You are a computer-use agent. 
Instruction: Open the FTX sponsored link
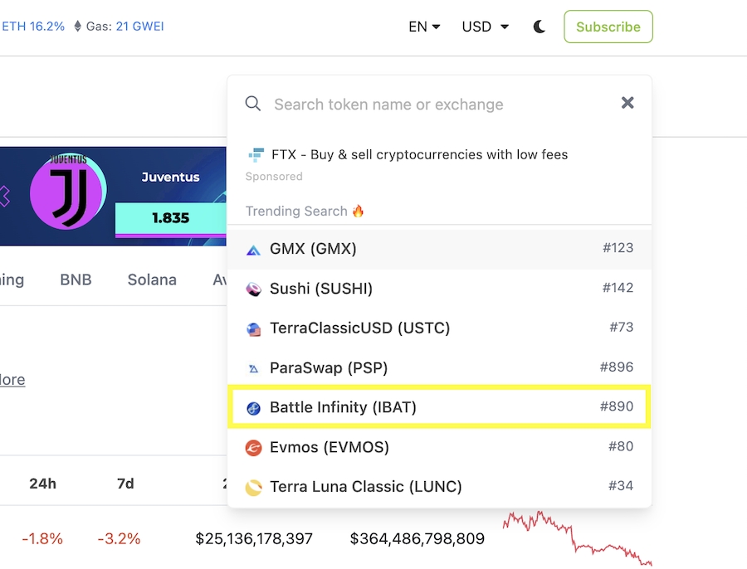pyautogui.click(x=419, y=155)
